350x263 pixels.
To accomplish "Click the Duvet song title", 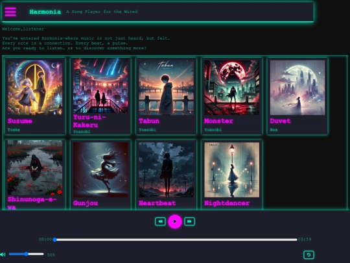I will click(281, 121).
